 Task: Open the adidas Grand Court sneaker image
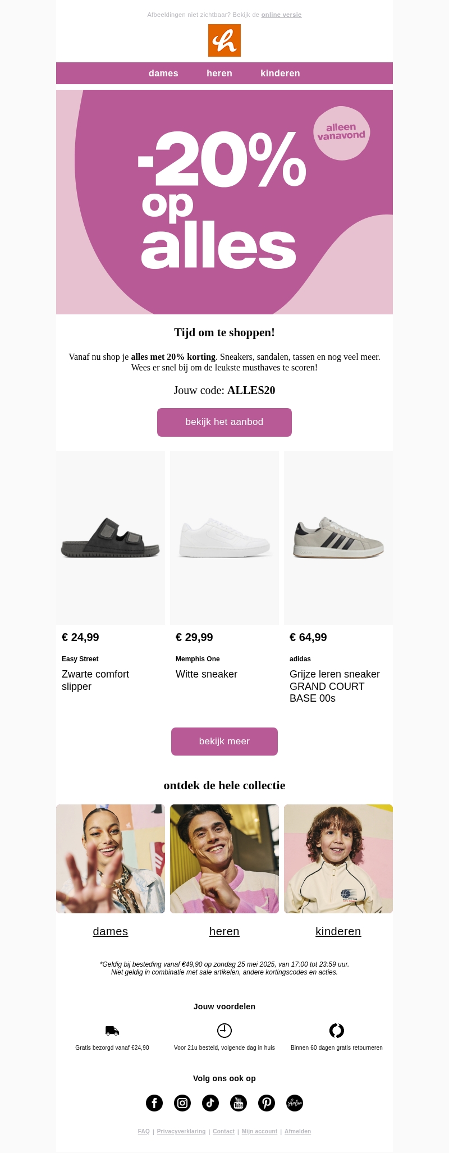pos(338,538)
